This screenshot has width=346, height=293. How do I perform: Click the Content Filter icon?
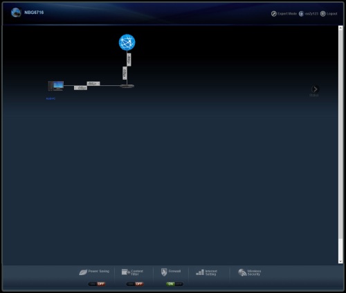[x=126, y=272]
